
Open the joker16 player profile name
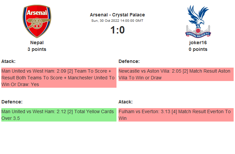pos(198,43)
